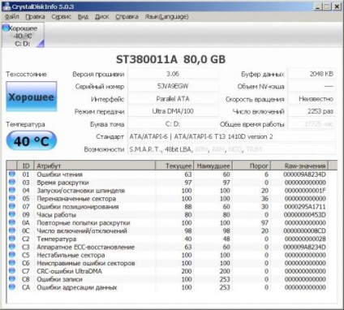Select the Переназначенные сектора attribute text

(x=76, y=199)
